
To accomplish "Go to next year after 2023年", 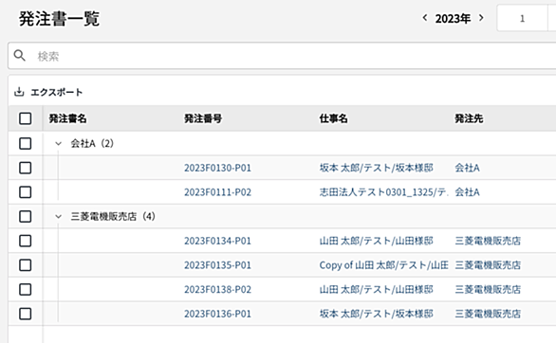I will pyautogui.click(x=481, y=18).
